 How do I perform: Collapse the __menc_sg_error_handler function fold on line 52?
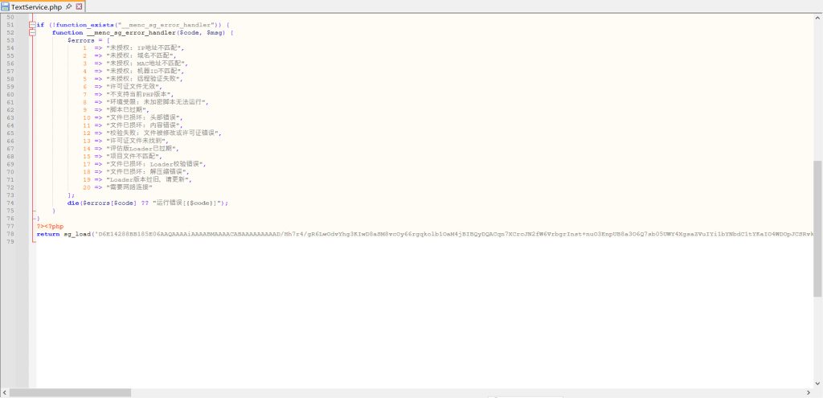pos(32,32)
